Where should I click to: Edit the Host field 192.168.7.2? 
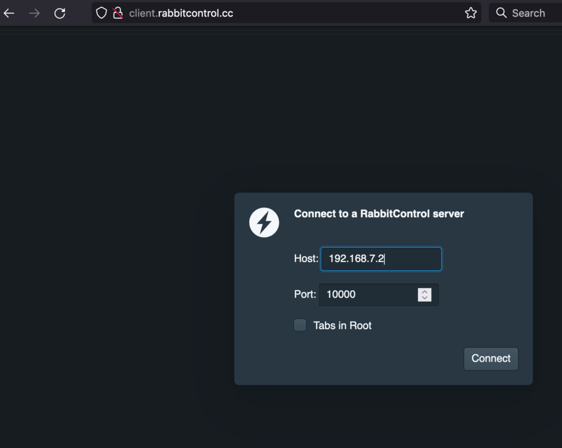point(381,259)
